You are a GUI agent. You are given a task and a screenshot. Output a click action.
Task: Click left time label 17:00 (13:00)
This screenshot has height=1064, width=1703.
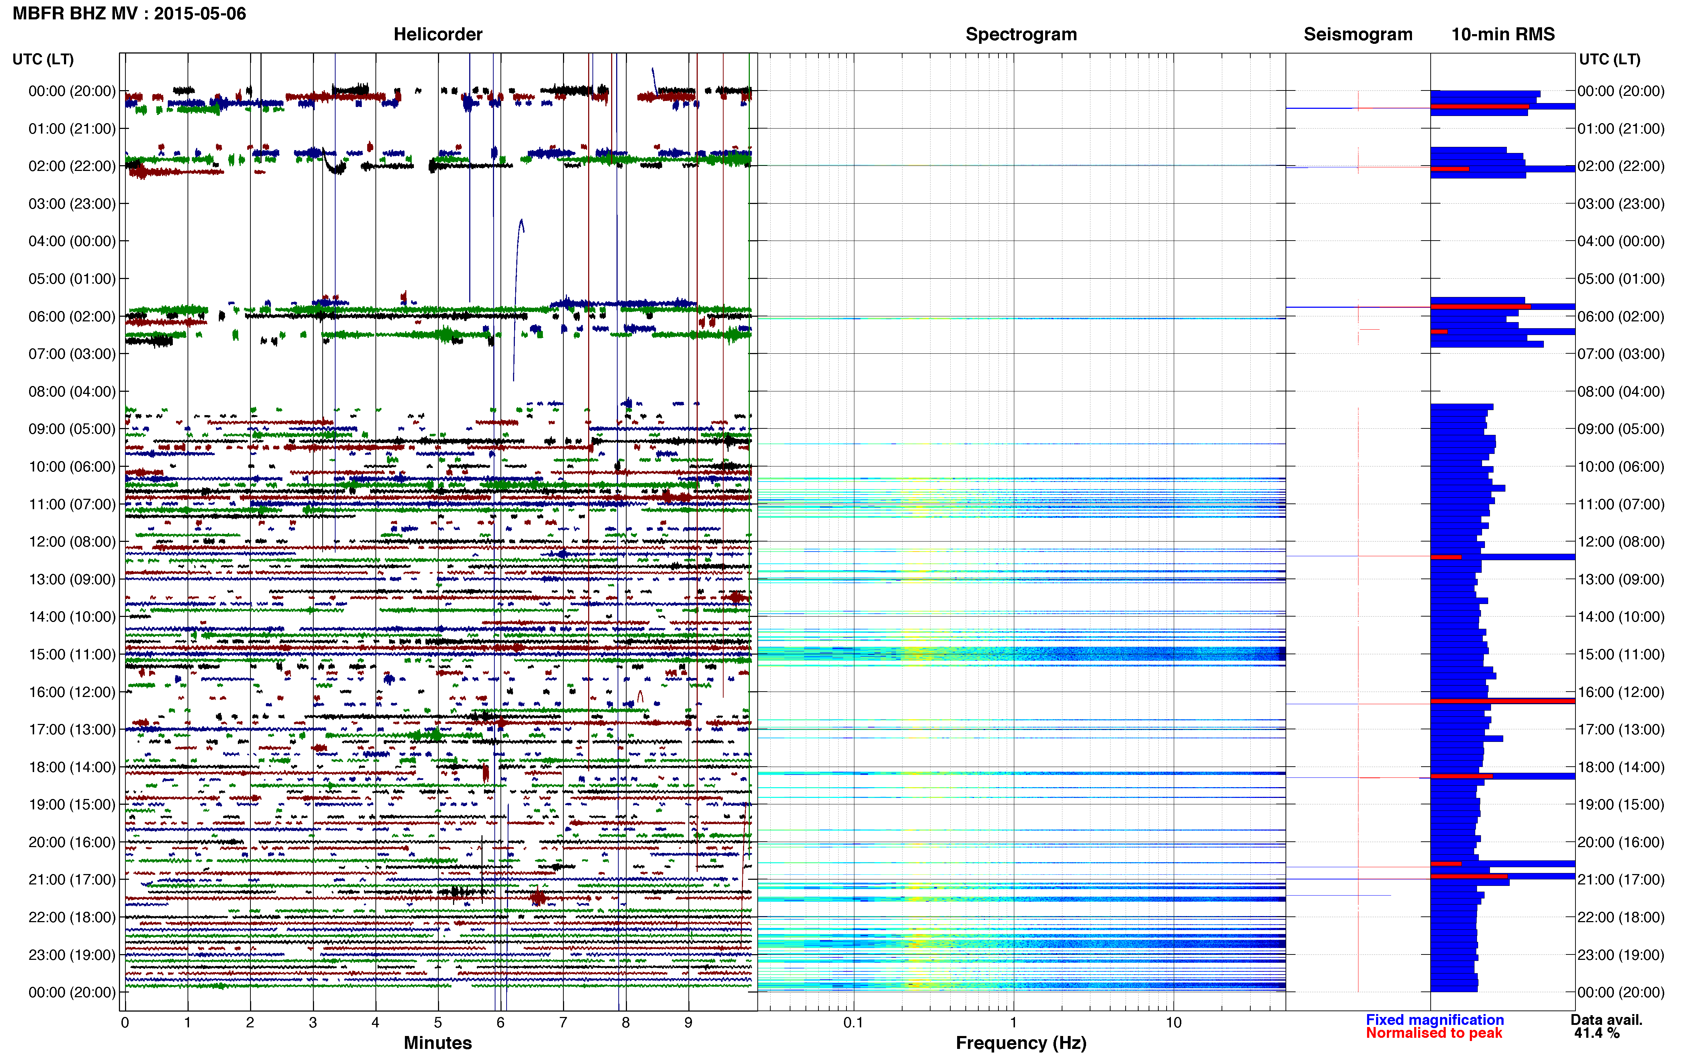click(x=72, y=729)
